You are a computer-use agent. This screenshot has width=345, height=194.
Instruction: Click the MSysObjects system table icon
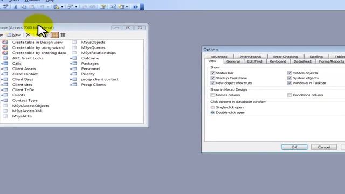click(x=74, y=42)
